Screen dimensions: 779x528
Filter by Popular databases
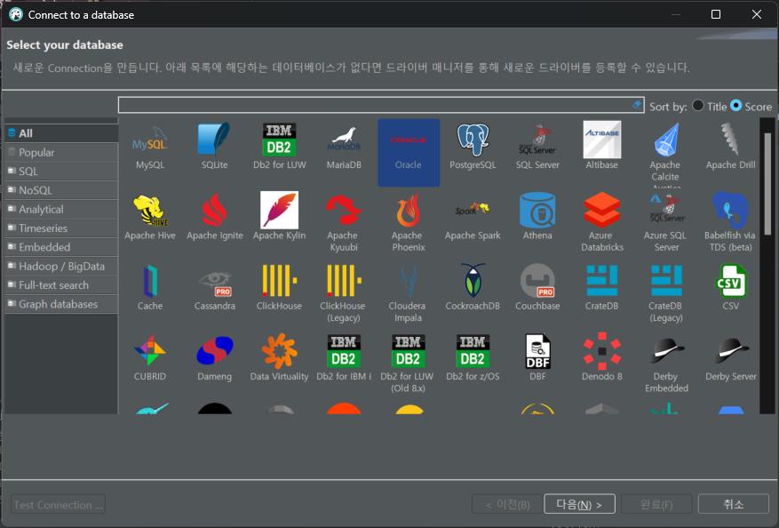coord(61,152)
